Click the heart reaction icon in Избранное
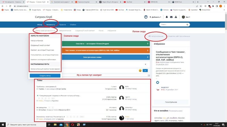227x127 pixels. click(158, 83)
